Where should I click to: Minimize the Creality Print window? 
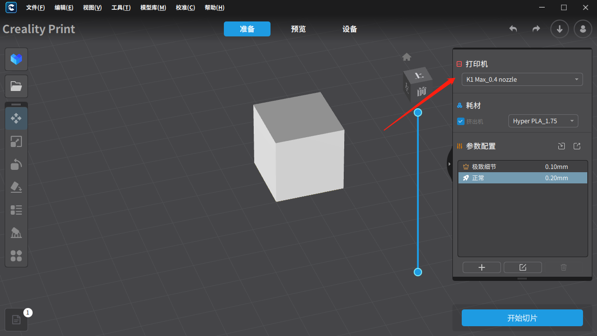point(542,7)
